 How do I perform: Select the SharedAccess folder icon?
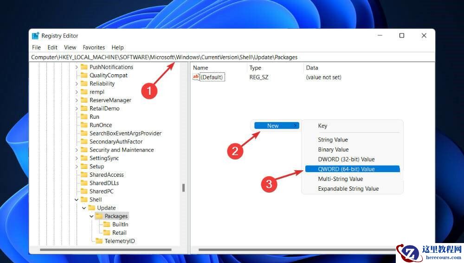click(84, 174)
